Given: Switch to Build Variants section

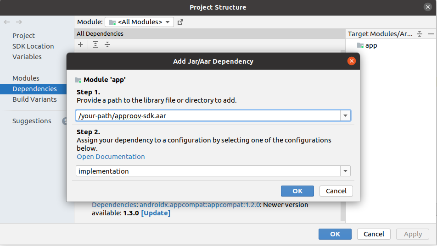Looking at the screenshot, I should (x=35, y=99).
